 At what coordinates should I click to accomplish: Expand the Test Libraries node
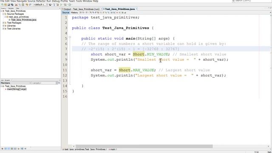pyautogui.click(x=3, y=28)
